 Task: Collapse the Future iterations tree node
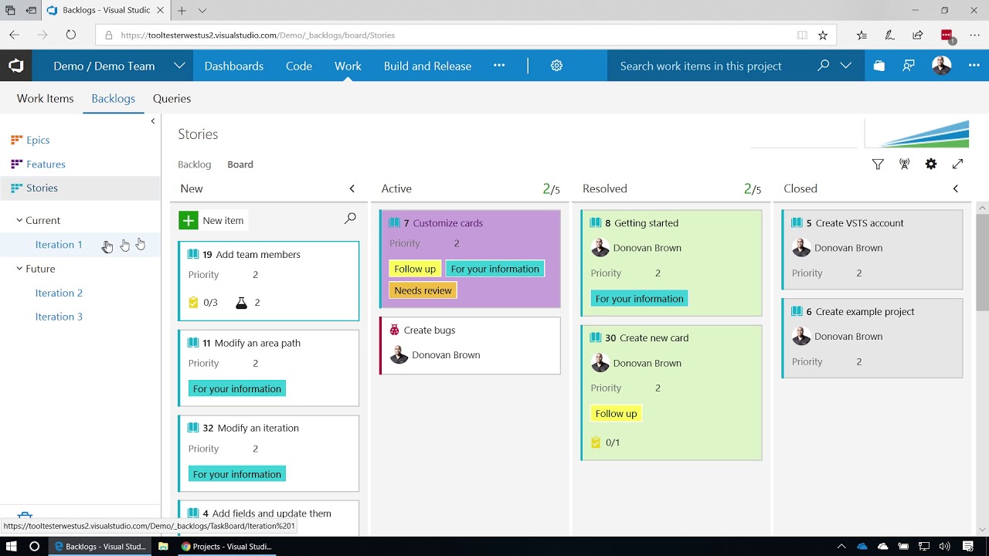(19, 269)
